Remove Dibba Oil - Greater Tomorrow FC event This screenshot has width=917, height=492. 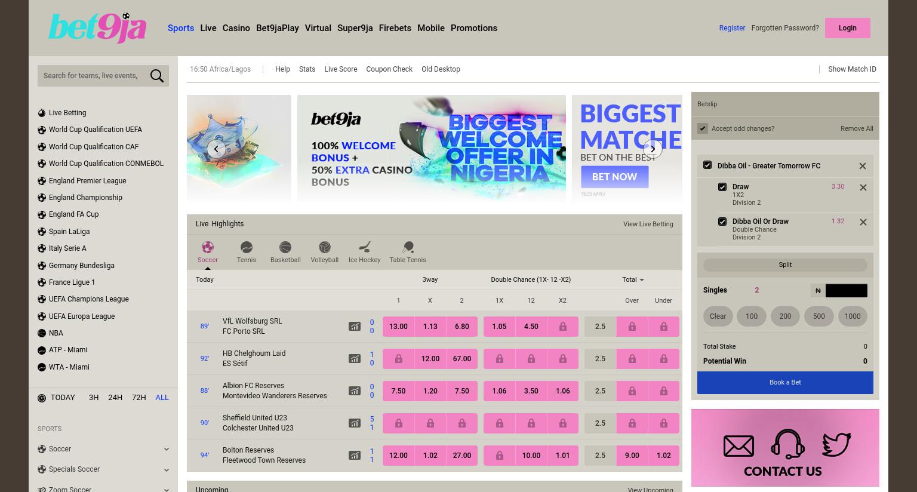click(x=863, y=166)
